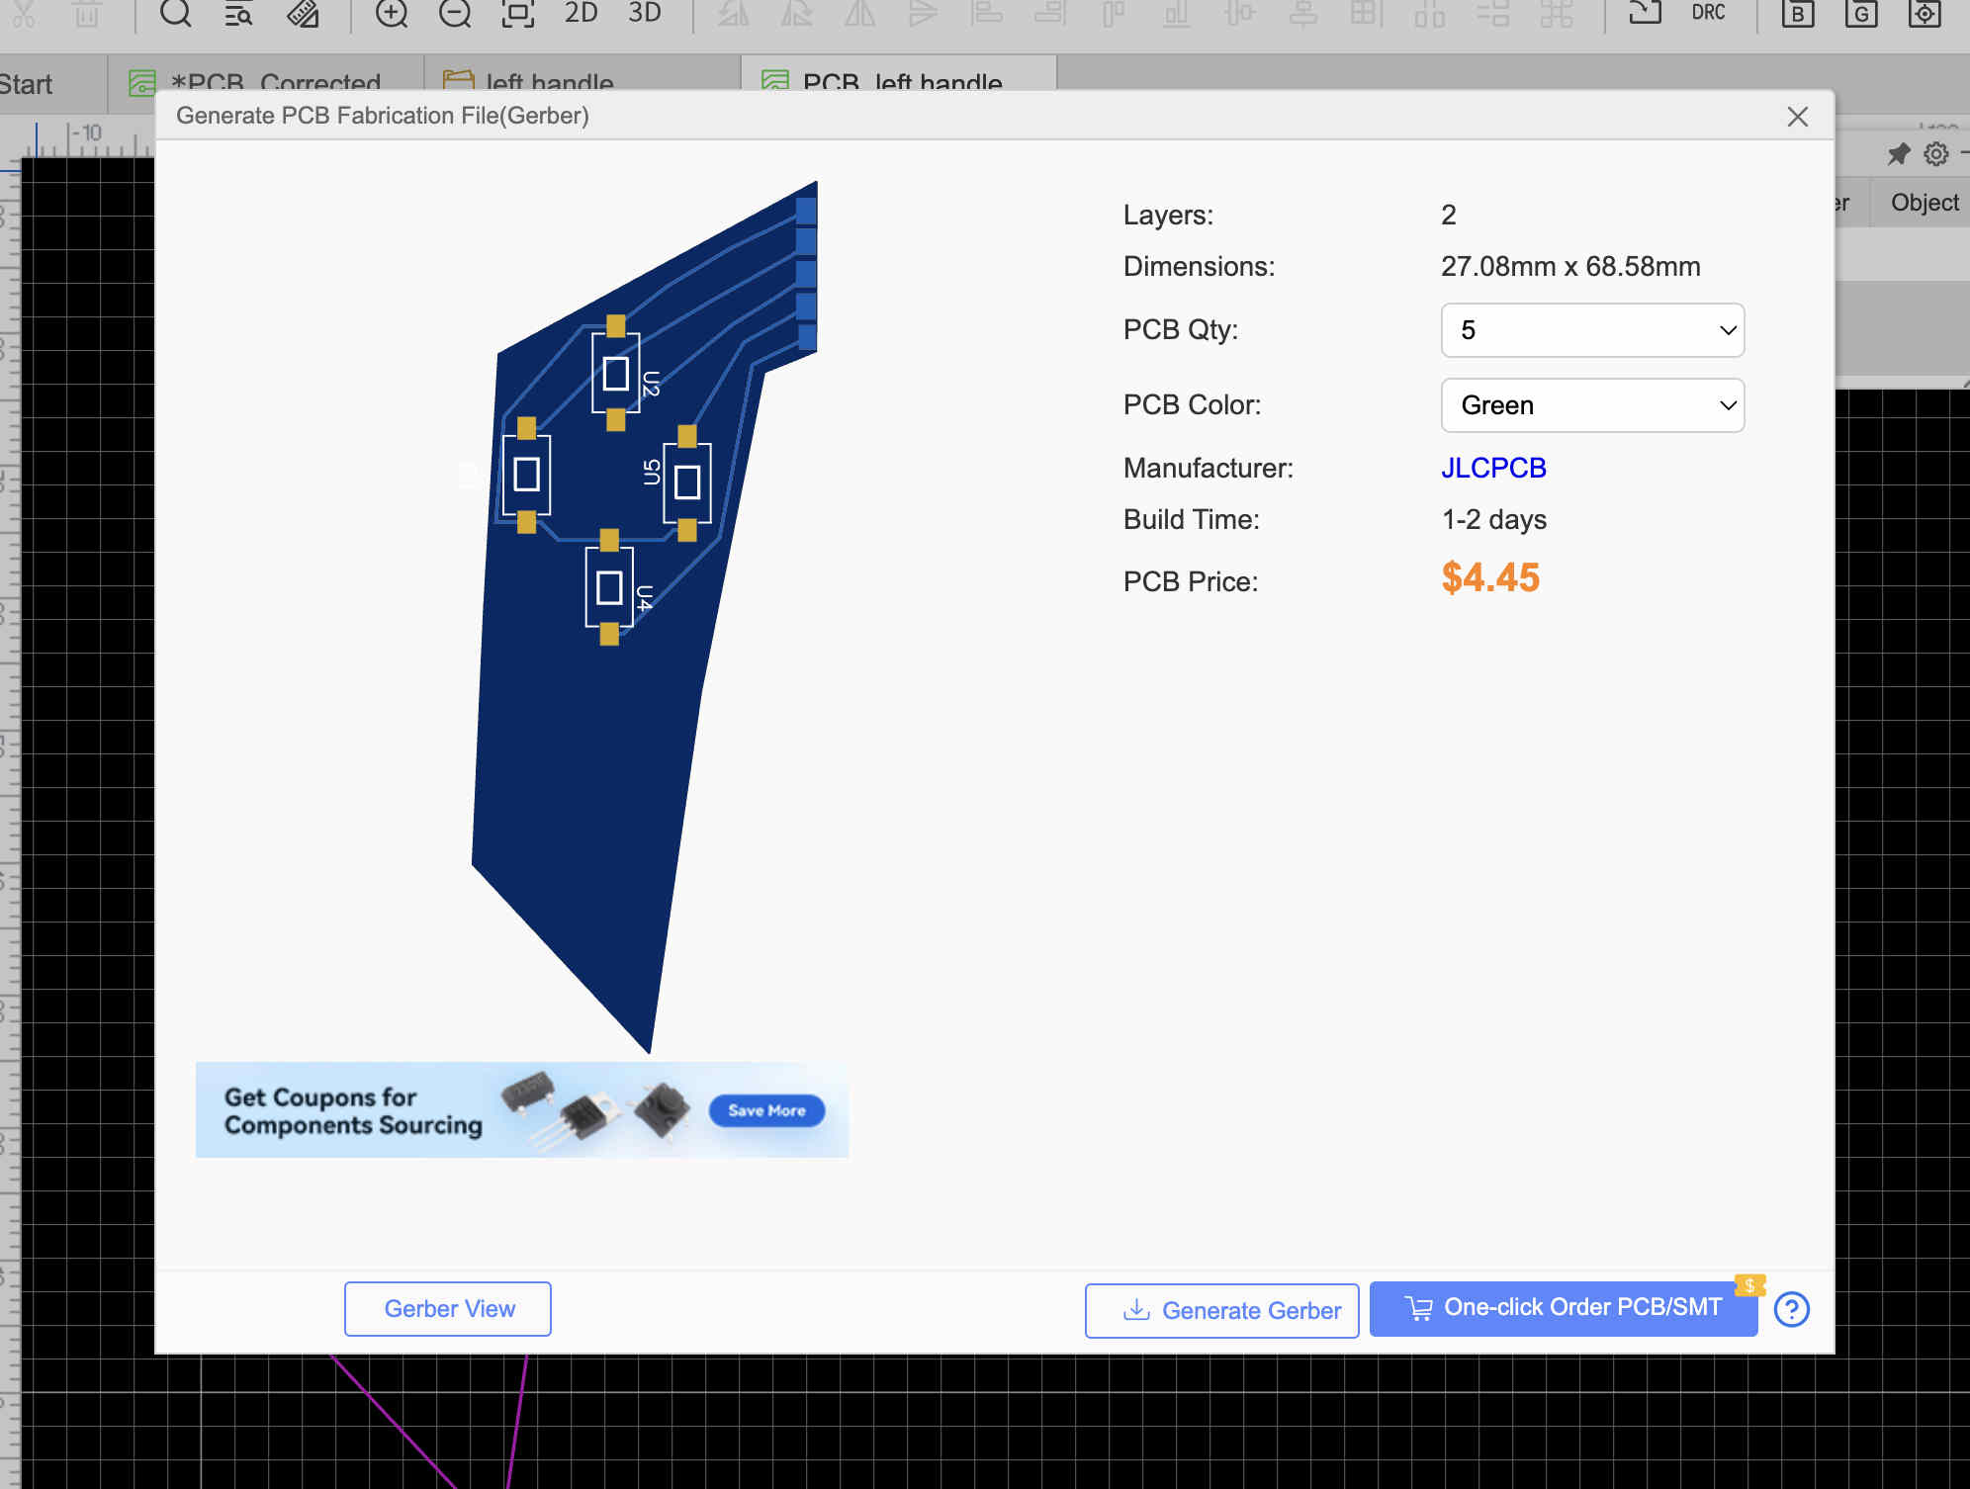The height and width of the screenshot is (1489, 1970).
Task: Click the zoom in magnifier icon
Action: pos(392,14)
